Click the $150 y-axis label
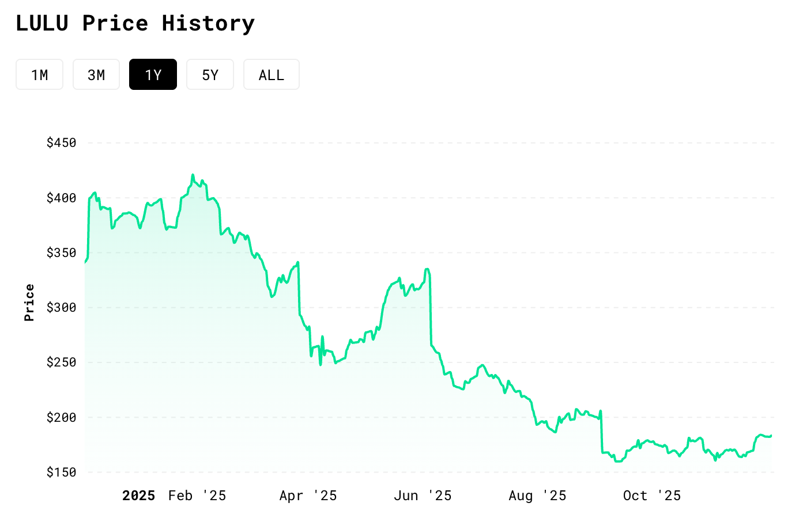 (61, 473)
